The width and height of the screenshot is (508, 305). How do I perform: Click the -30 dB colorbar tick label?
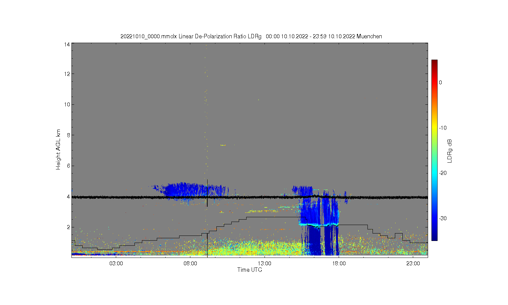tap(443, 218)
